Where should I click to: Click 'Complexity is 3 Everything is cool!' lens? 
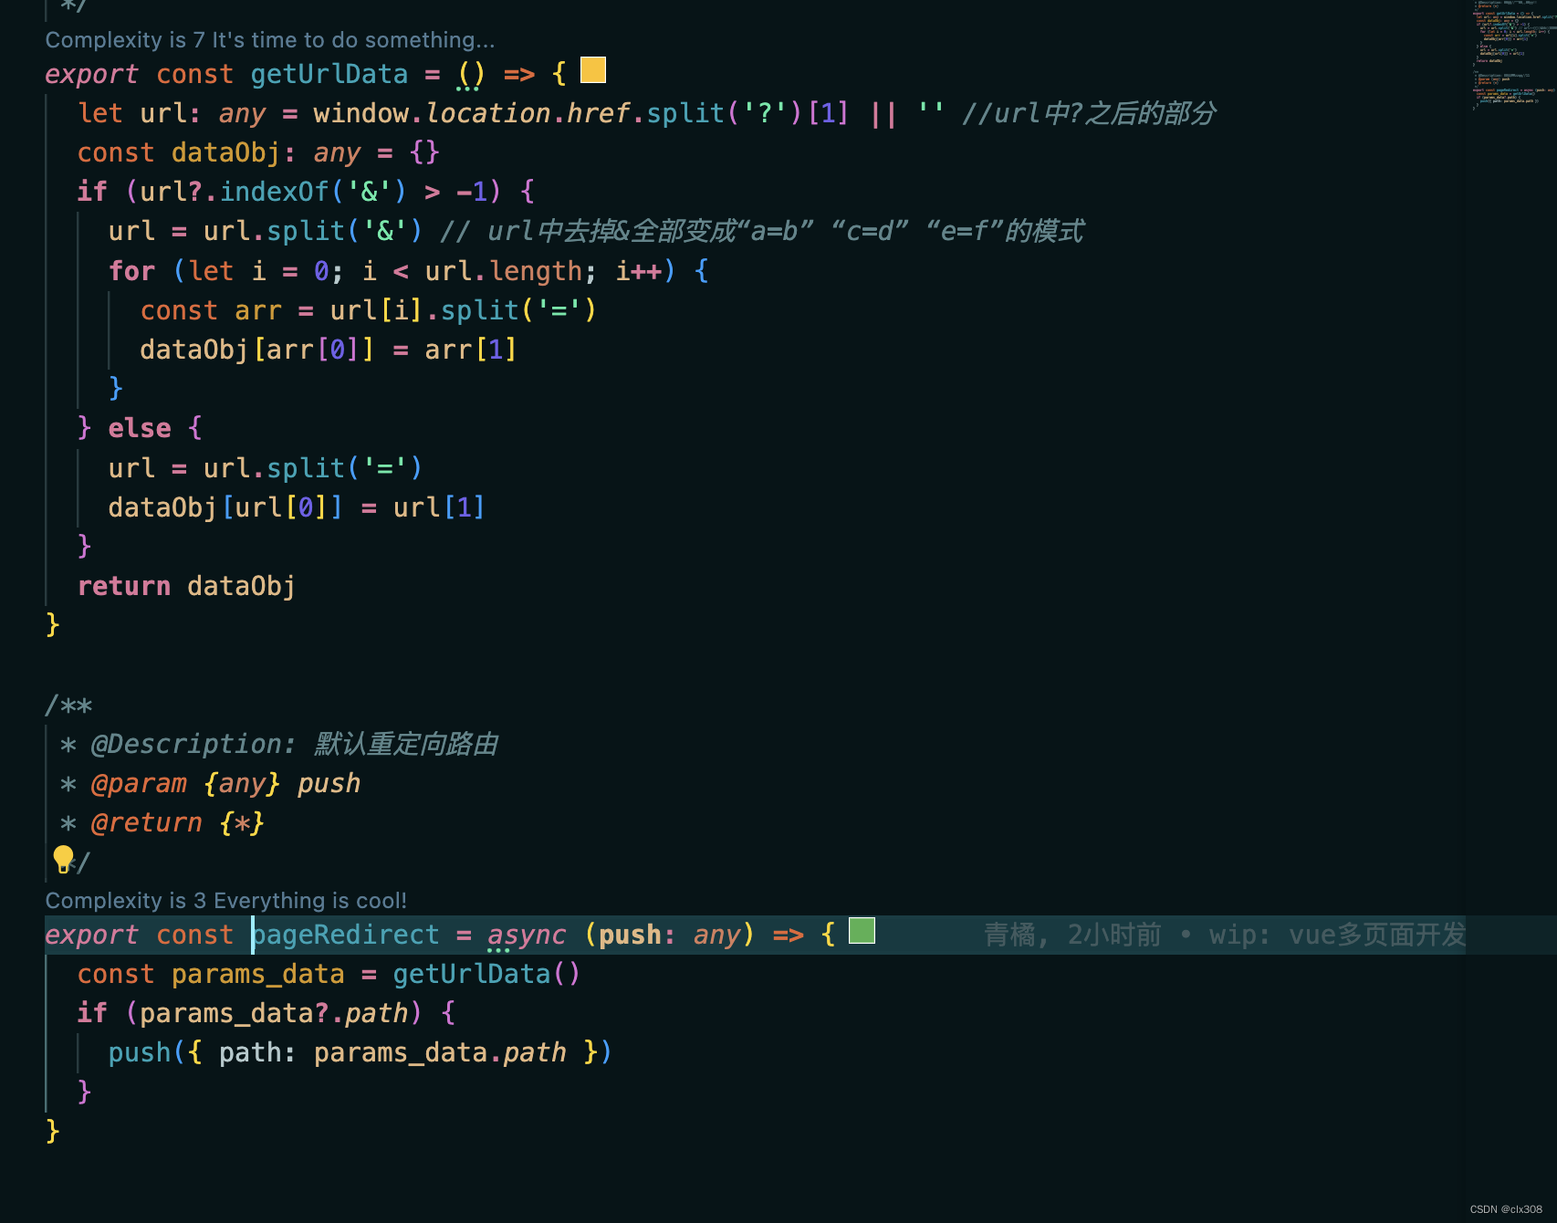point(226,901)
